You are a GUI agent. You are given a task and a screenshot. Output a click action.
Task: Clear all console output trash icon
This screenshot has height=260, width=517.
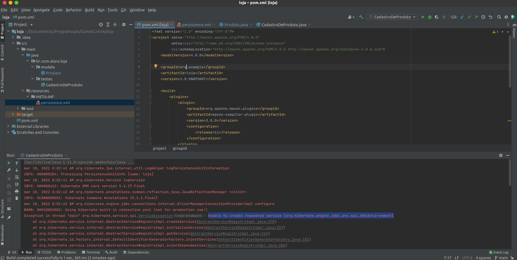tap(17, 198)
